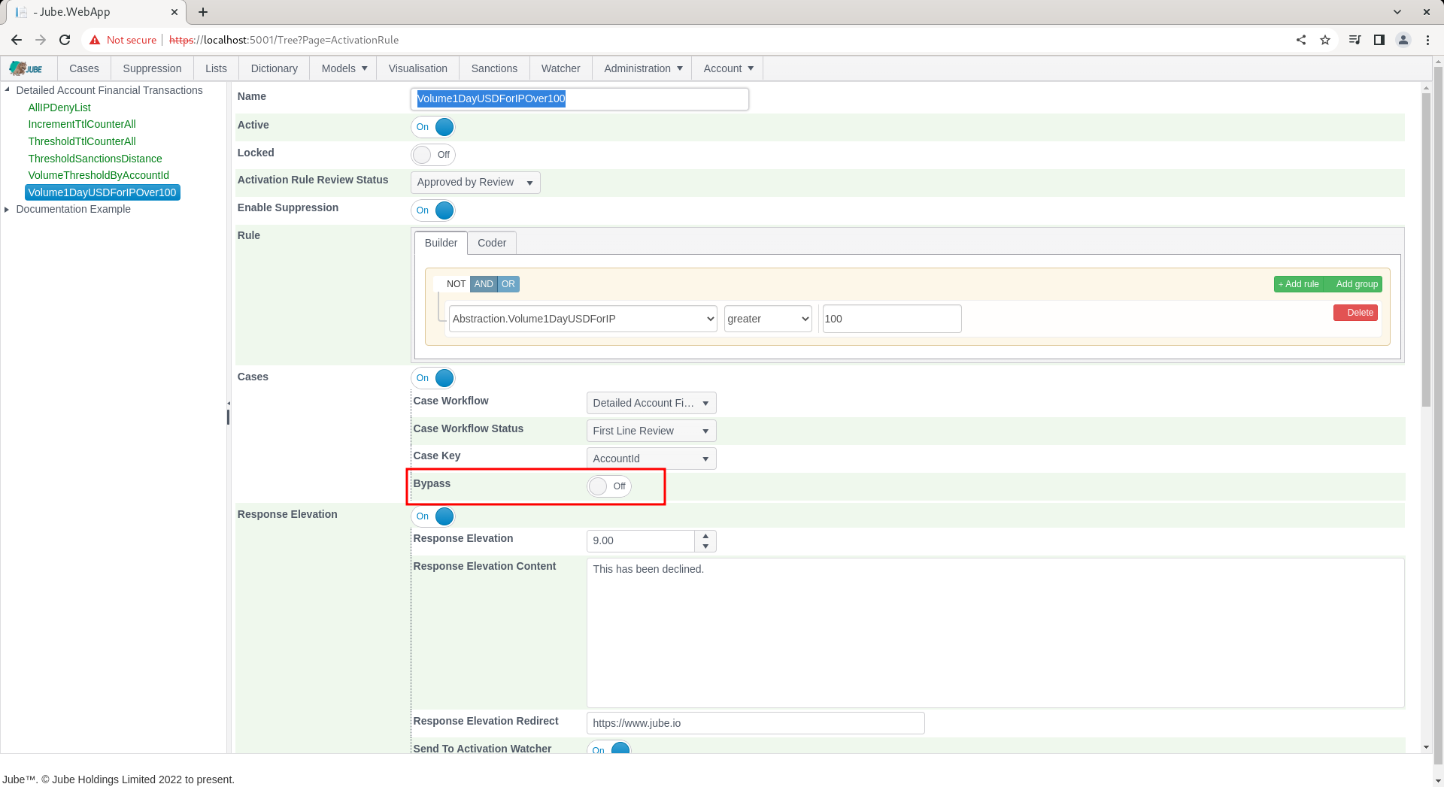Toggle the Locked switch on
Image resolution: width=1444 pixels, height=787 pixels.
coord(433,155)
